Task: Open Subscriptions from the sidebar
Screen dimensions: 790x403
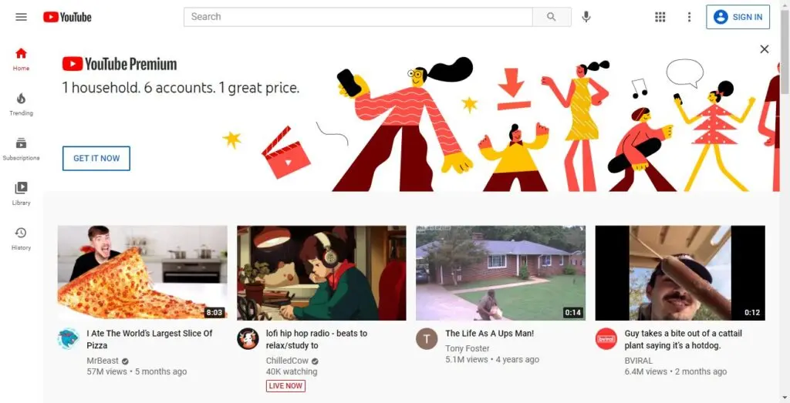Action: point(21,149)
